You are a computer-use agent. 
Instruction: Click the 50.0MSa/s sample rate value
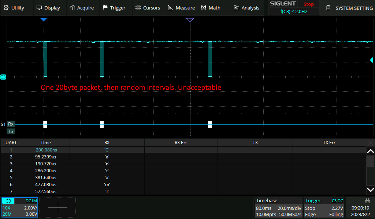[x=290, y=214]
